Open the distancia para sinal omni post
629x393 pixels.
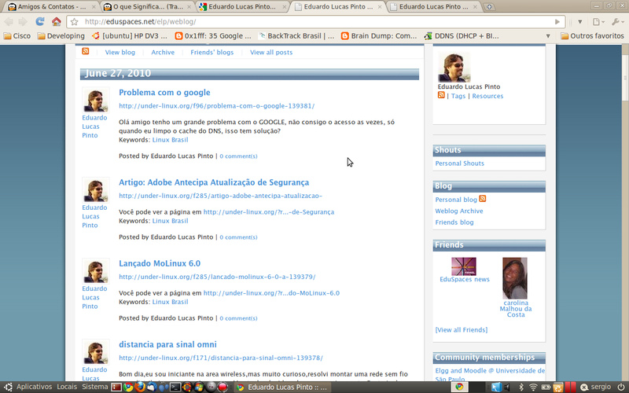pyautogui.click(x=167, y=344)
